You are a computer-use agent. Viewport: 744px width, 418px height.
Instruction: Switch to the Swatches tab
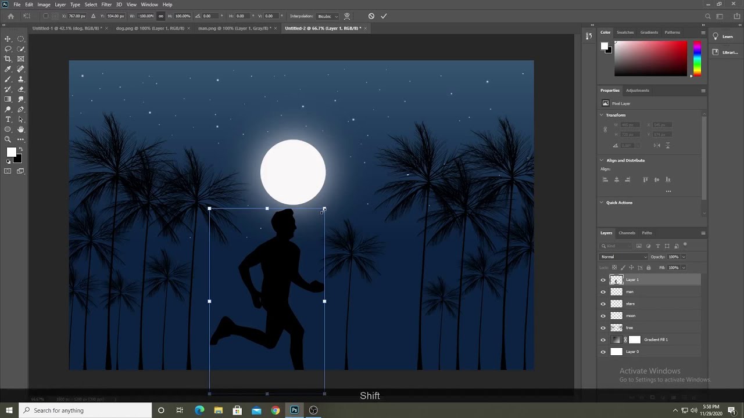[625, 33]
